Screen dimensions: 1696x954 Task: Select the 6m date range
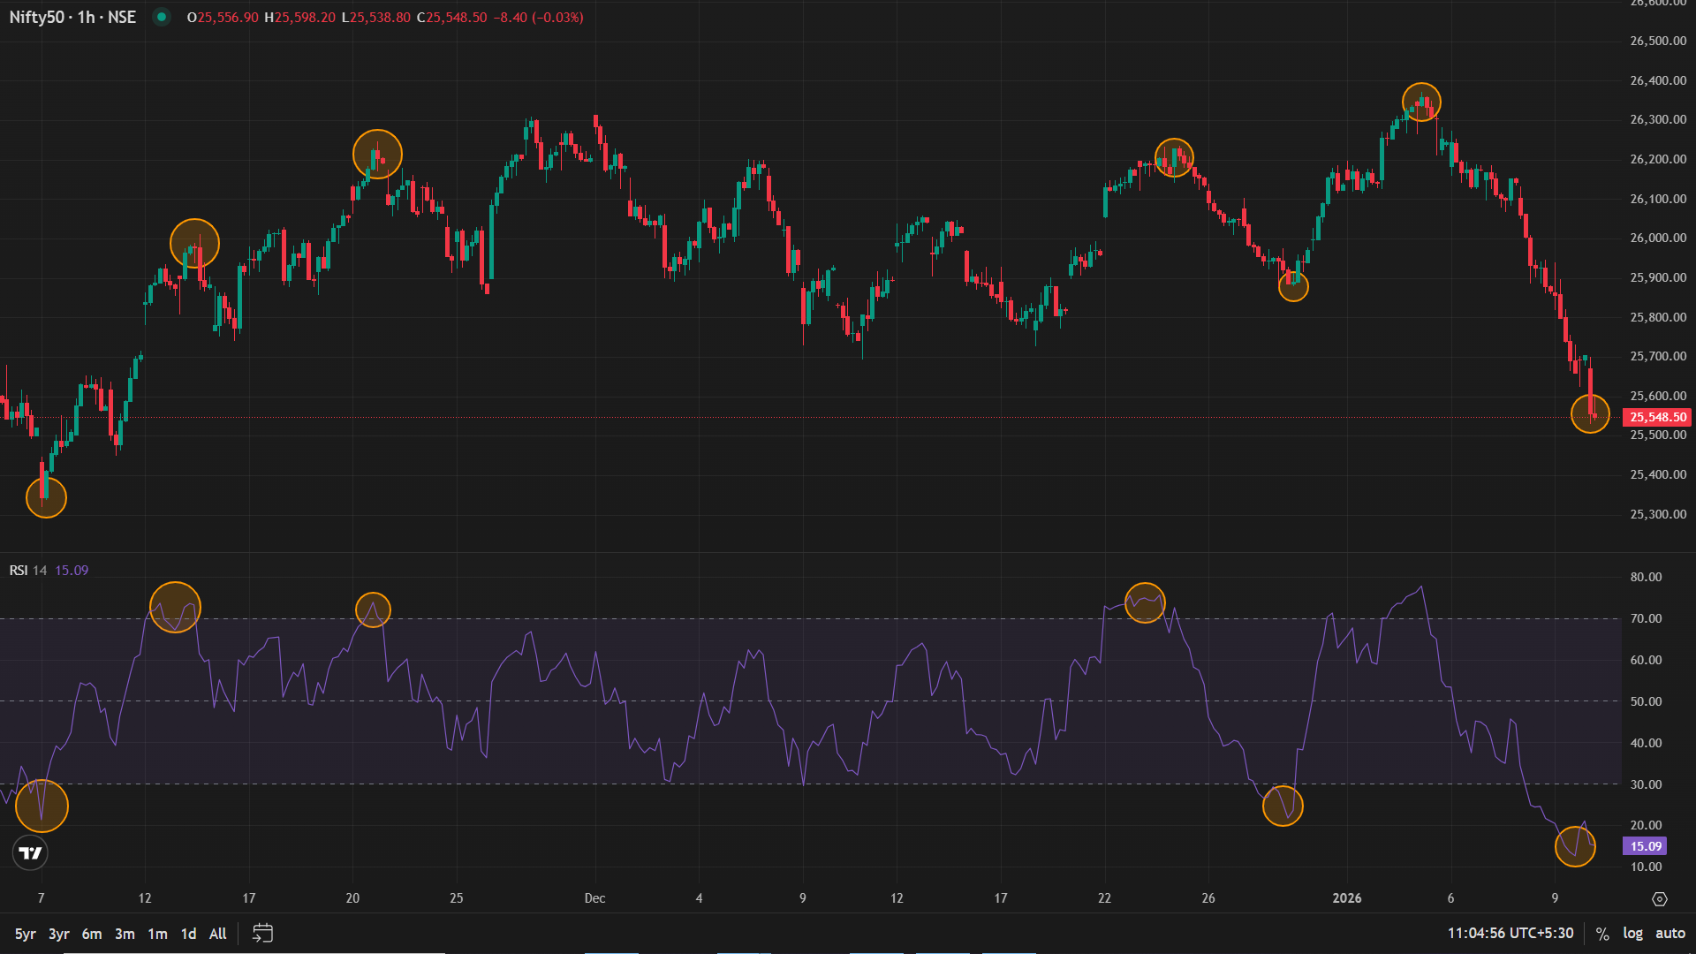(92, 933)
